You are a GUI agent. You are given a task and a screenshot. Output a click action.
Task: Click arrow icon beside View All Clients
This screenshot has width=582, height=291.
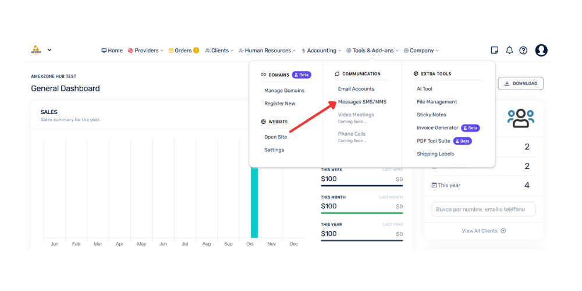coord(503,230)
